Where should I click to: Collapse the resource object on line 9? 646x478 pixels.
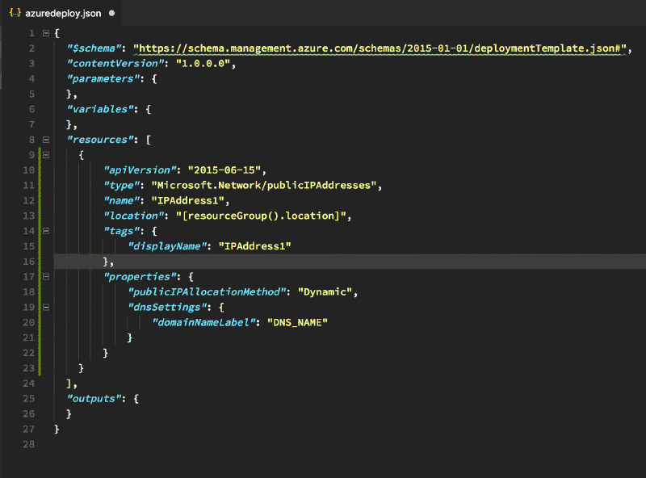[x=45, y=154]
